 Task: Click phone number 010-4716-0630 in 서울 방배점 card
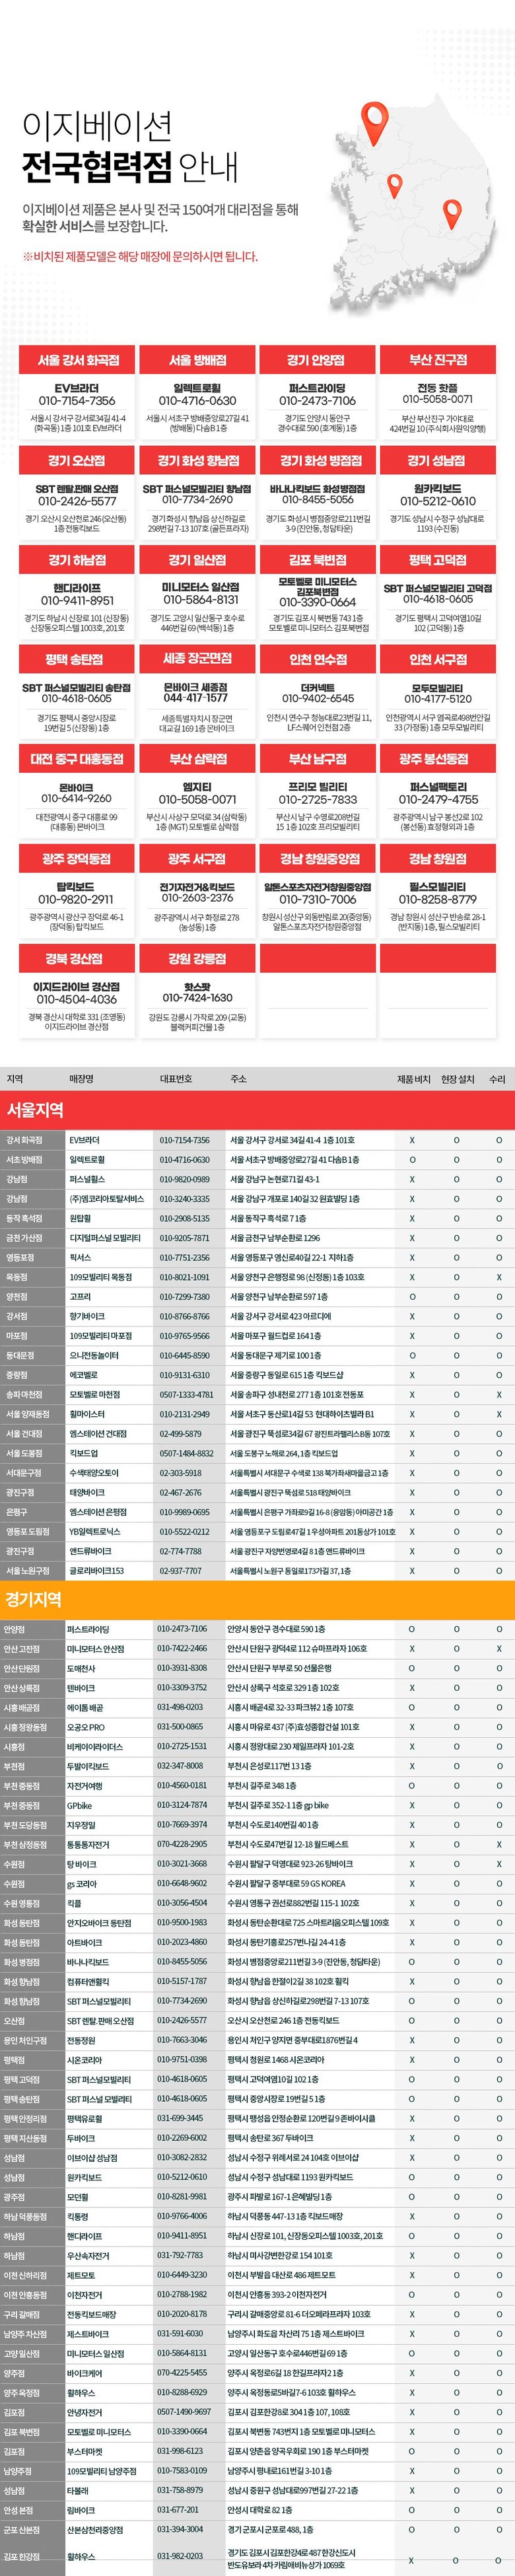point(197,400)
